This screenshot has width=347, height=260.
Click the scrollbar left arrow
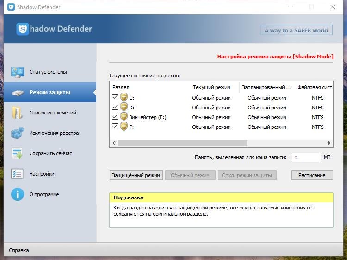coord(114,143)
